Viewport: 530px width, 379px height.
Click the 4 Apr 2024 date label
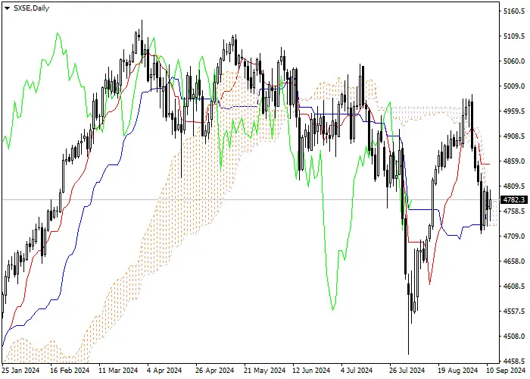tap(164, 371)
